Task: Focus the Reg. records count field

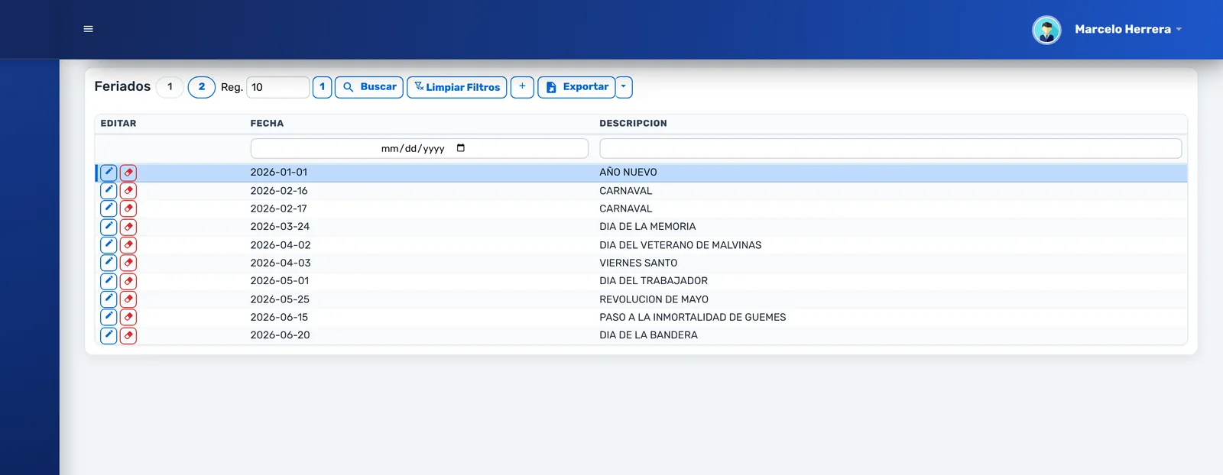Action: coord(278,87)
